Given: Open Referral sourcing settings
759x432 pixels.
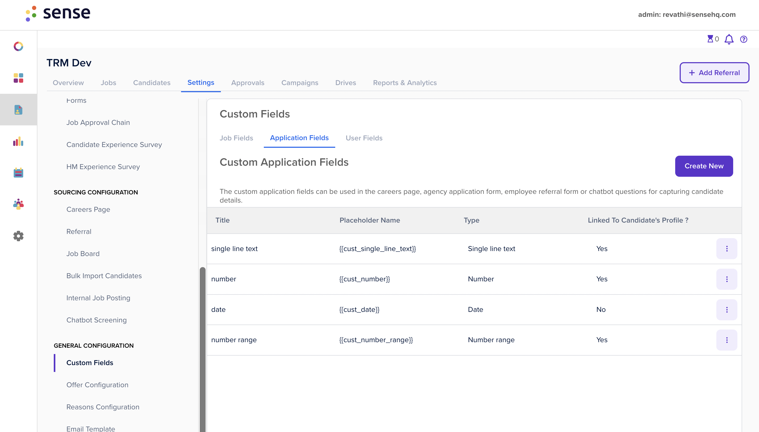Looking at the screenshot, I should click(x=79, y=232).
